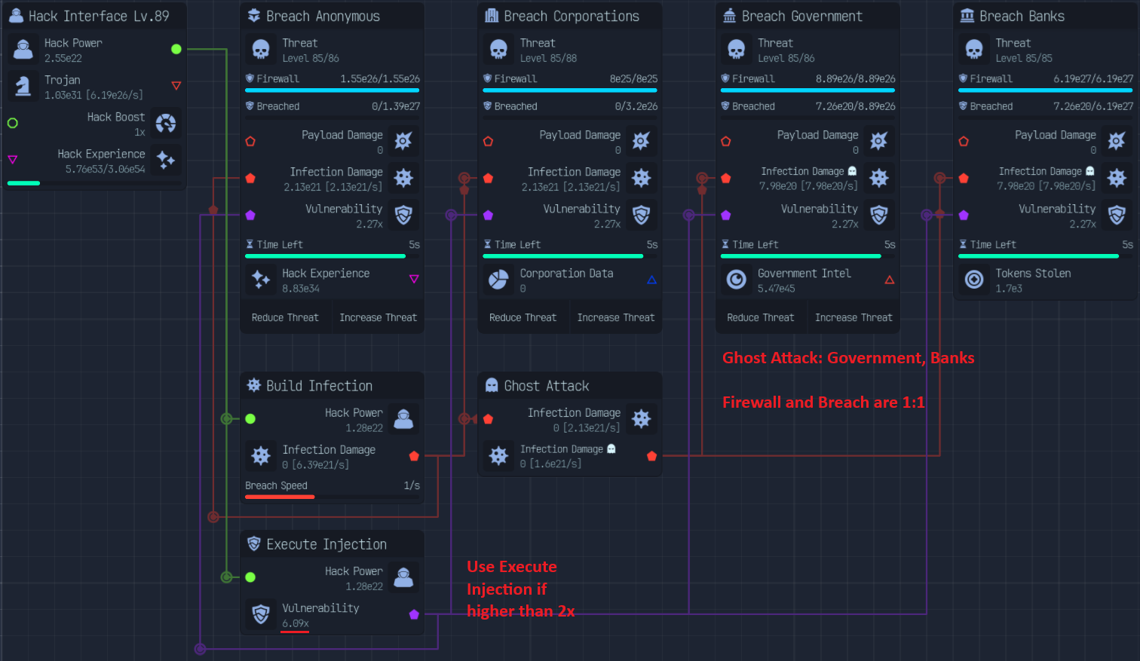
Task: Click the Tokens Stolen coin icon
Action: [974, 280]
